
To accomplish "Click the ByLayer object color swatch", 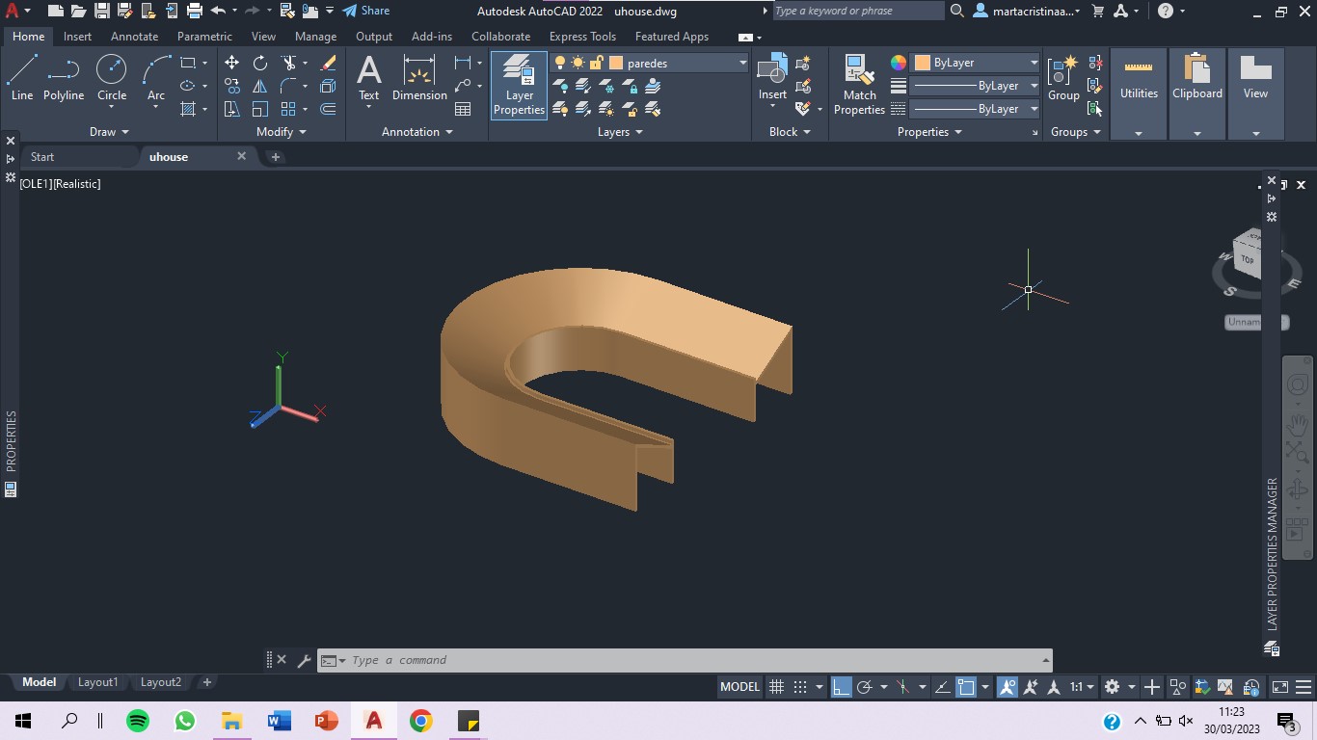I will pyautogui.click(x=922, y=63).
